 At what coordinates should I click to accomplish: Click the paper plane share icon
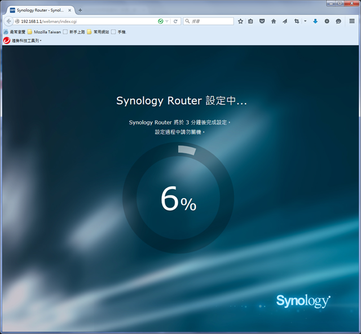[285, 21]
